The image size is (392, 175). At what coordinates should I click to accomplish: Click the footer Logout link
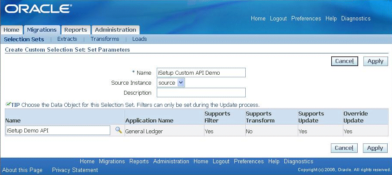tap(221, 161)
